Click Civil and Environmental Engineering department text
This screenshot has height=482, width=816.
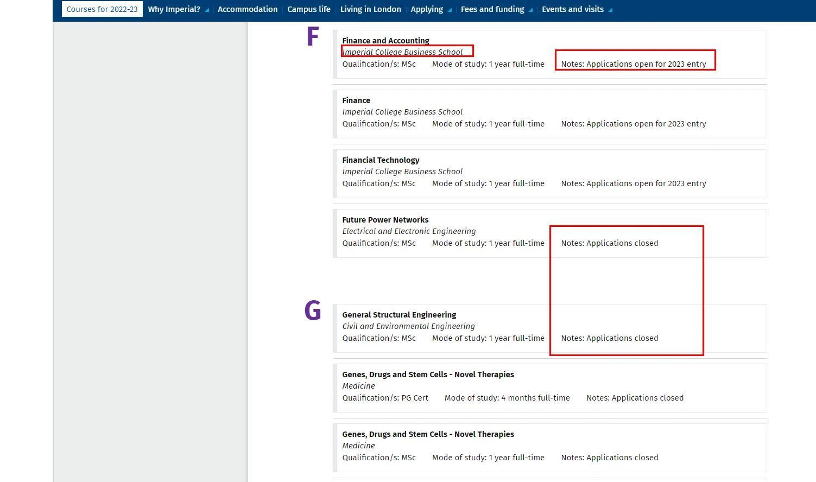click(408, 326)
